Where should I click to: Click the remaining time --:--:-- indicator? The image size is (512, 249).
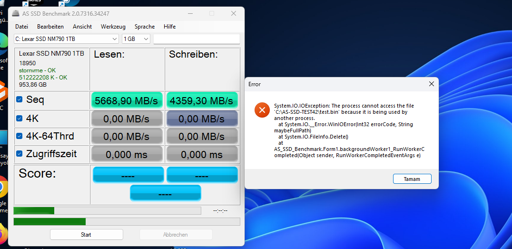220,211
